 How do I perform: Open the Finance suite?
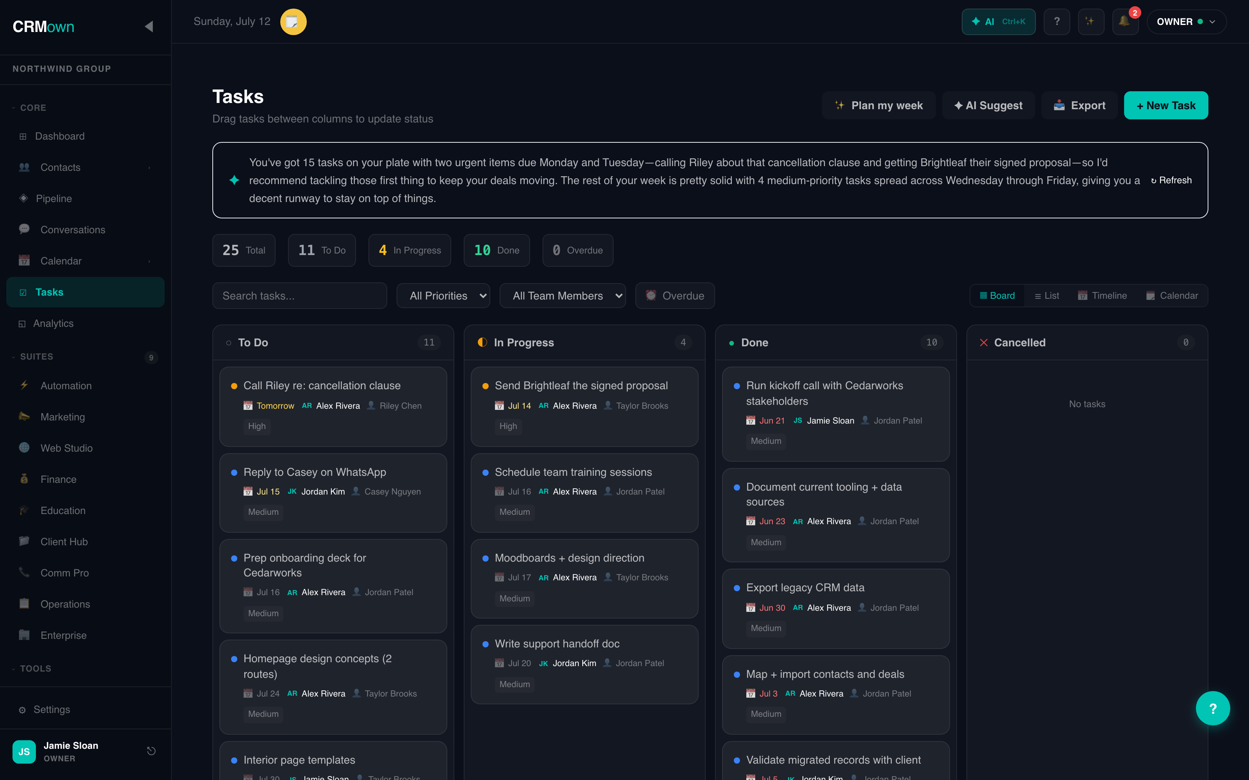[86, 479]
